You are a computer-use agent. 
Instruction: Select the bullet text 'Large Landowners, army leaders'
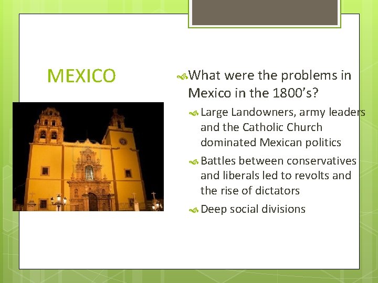pyautogui.click(x=283, y=112)
